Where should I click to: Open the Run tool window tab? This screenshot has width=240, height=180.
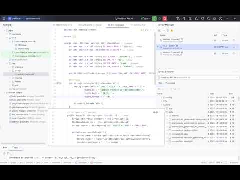coord(5,148)
